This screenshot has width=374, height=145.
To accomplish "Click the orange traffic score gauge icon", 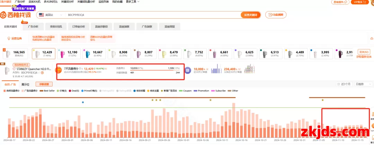I will [58, 70].
